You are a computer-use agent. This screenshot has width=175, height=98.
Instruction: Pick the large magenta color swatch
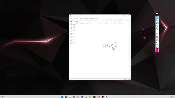click(x=157, y=50)
